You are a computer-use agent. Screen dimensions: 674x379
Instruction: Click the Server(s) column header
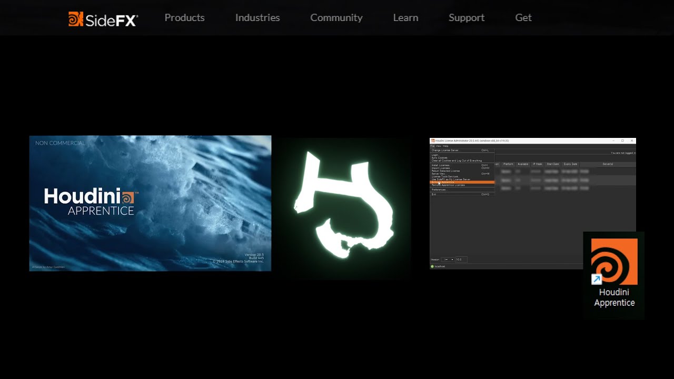click(608, 164)
